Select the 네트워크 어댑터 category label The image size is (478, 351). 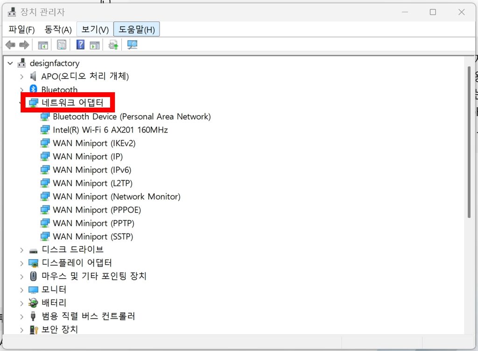click(x=72, y=103)
